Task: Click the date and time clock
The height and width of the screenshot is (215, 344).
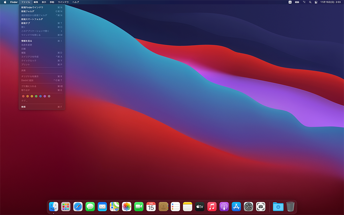Action: click(x=330, y=2)
